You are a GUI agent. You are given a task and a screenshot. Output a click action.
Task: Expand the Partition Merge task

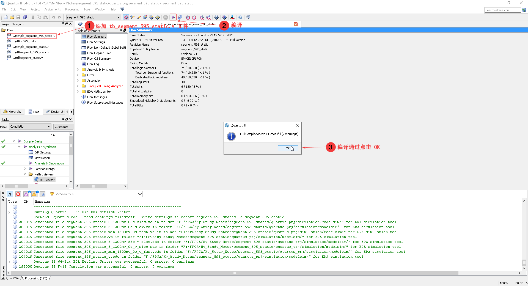click(x=25, y=169)
